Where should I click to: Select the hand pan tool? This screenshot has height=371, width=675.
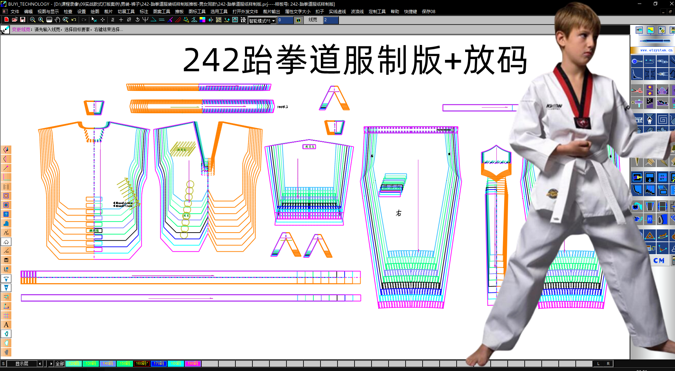click(x=57, y=20)
